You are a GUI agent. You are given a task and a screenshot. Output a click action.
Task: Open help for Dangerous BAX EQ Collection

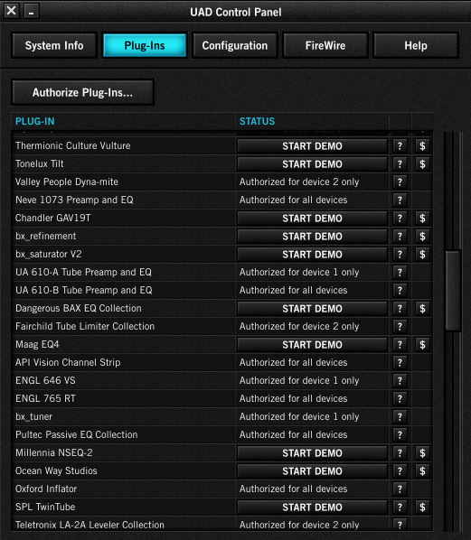(400, 308)
